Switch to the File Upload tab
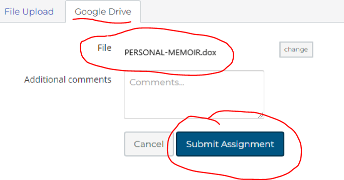Screen dimensions: 344x180 (x=29, y=11)
